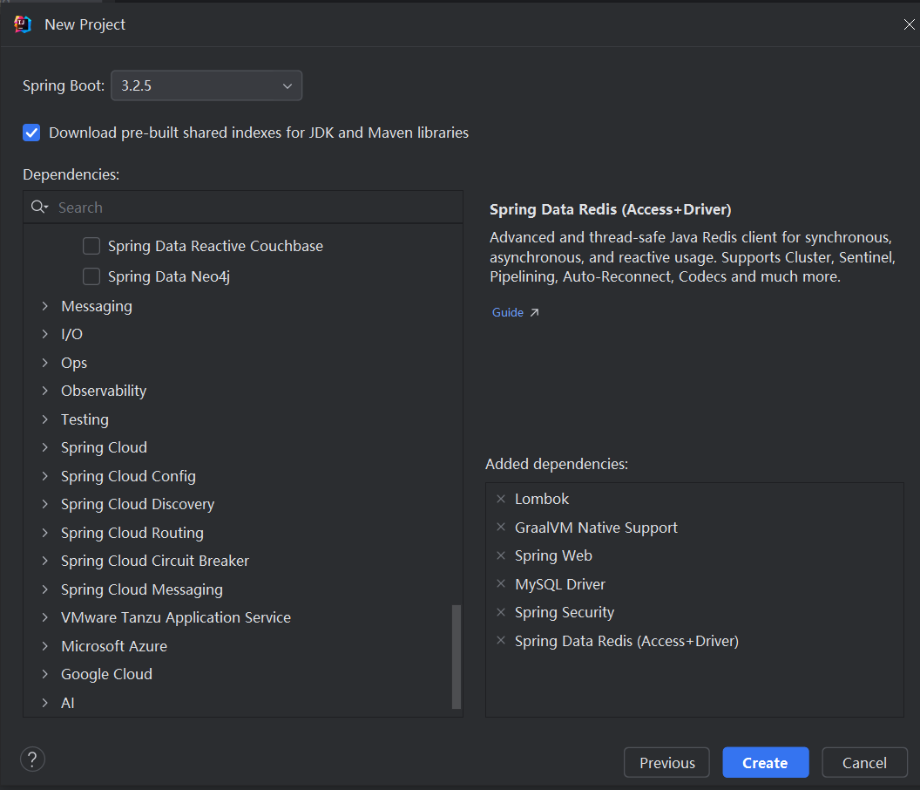Expand the Spring Cloud Routing category
920x790 pixels.
pyautogui.click(x=45, y=532)
